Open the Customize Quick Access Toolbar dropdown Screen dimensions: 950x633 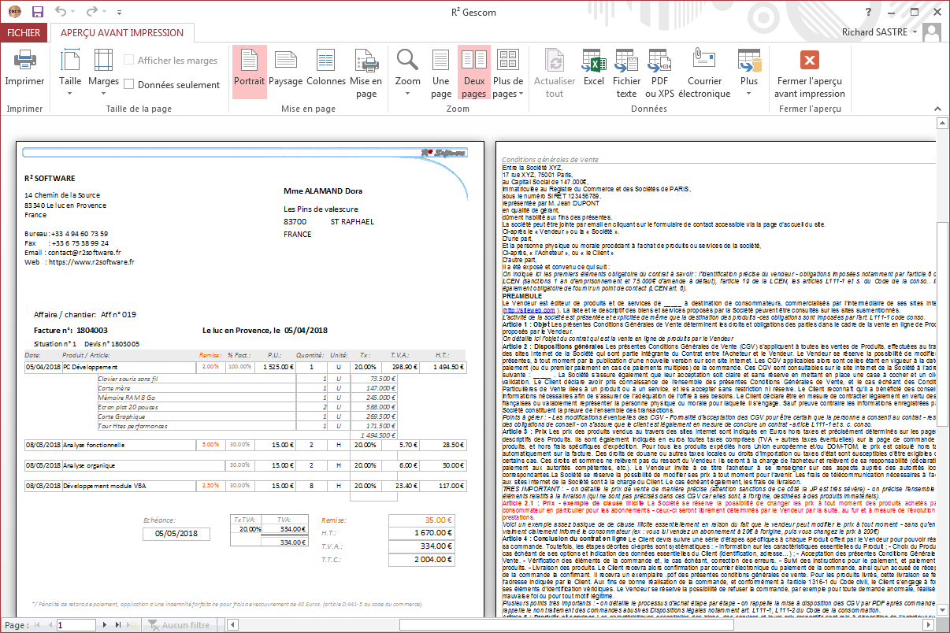(118, 13)
